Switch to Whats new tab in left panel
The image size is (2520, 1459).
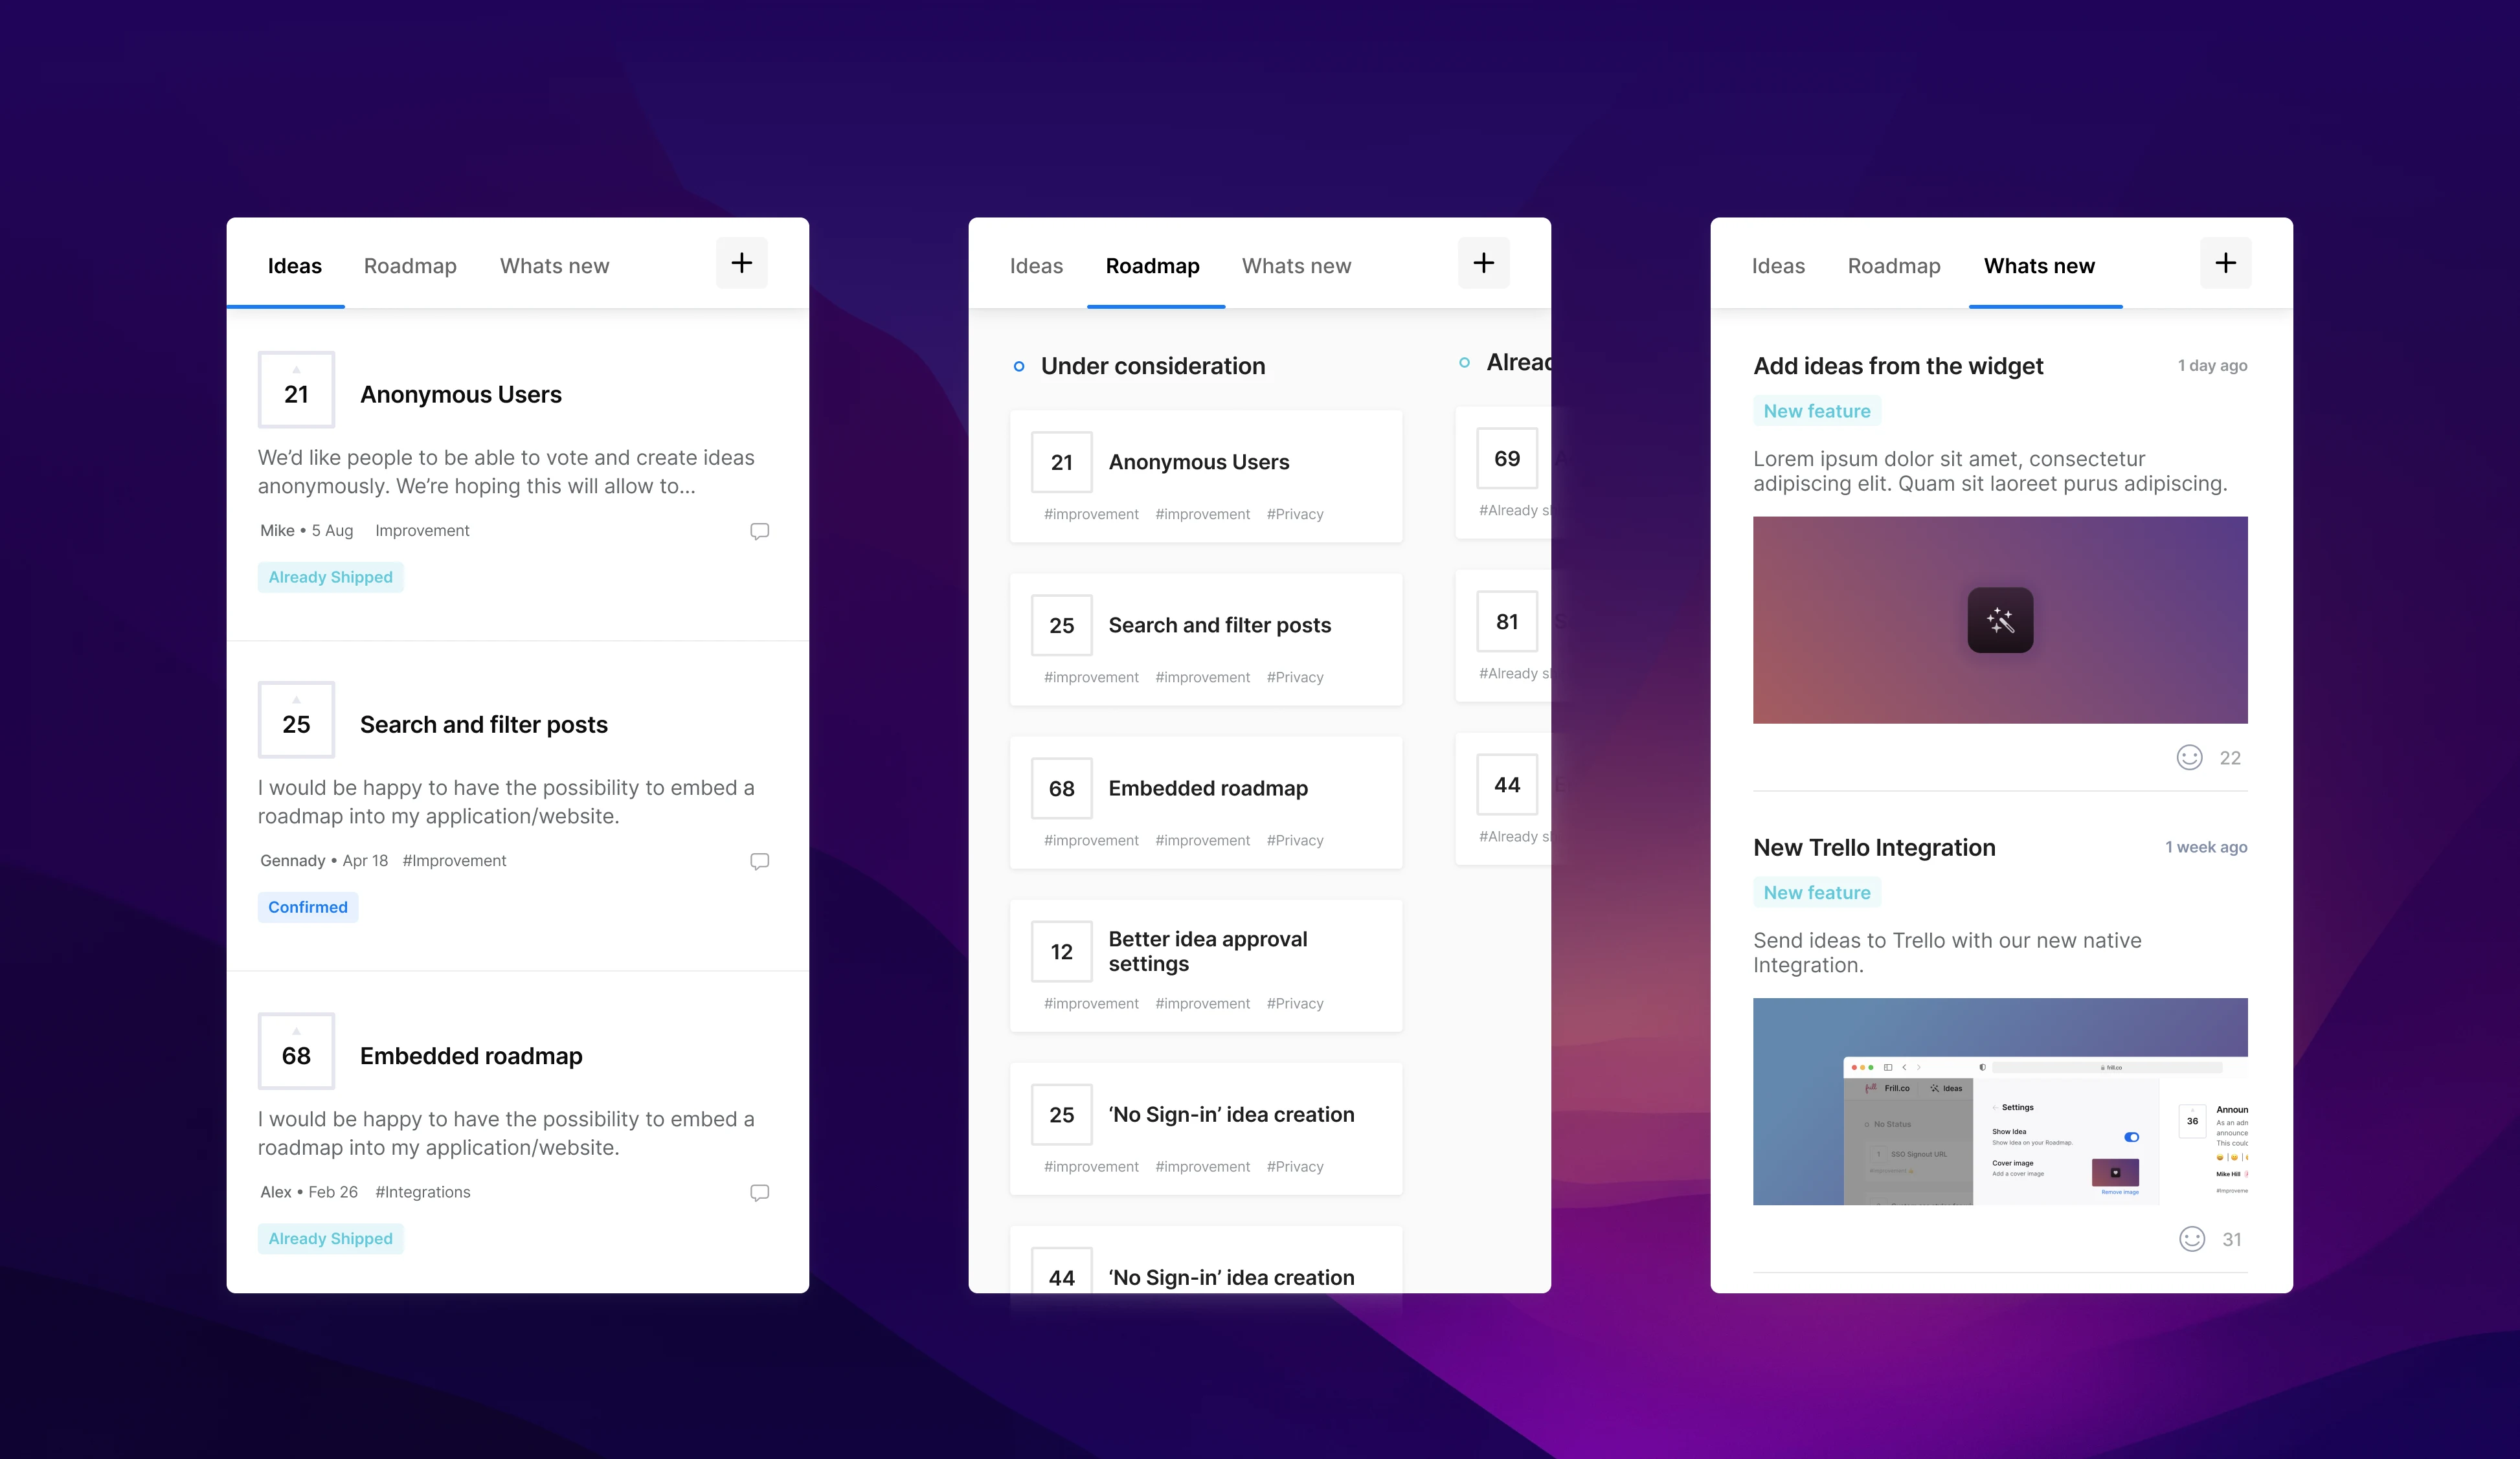pyautogui.click(x=554, y=266)
